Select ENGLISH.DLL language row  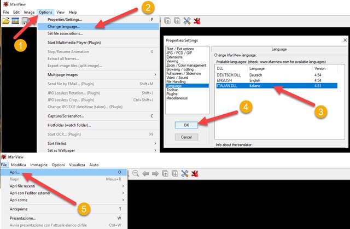(x=277, y=80)
